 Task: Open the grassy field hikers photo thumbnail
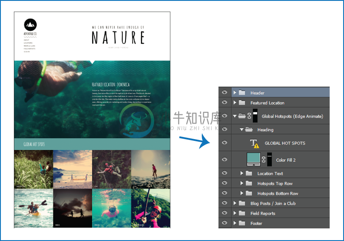pos(33,169)
